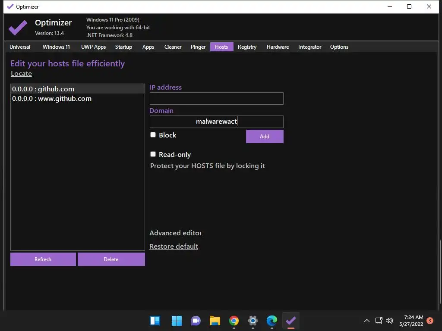Viewport: 442px width, 331px height.
Task: Open the volume tray icon
Action: coord(389,321)
